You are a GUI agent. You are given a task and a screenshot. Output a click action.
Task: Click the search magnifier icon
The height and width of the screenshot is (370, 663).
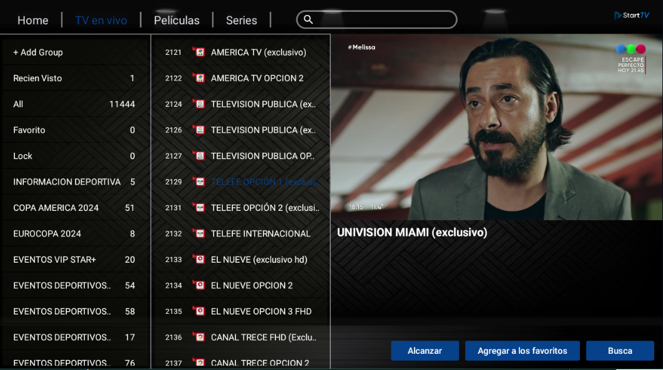[308, 19]
